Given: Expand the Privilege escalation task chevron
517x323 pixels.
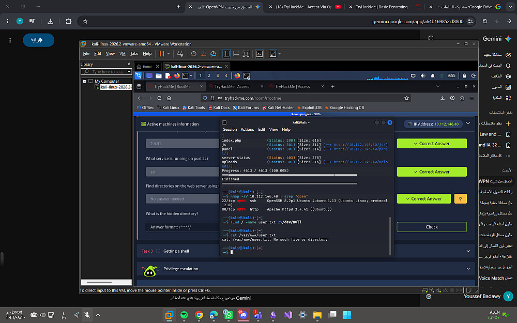Looking at the screenshot, I should coord(468,269).
